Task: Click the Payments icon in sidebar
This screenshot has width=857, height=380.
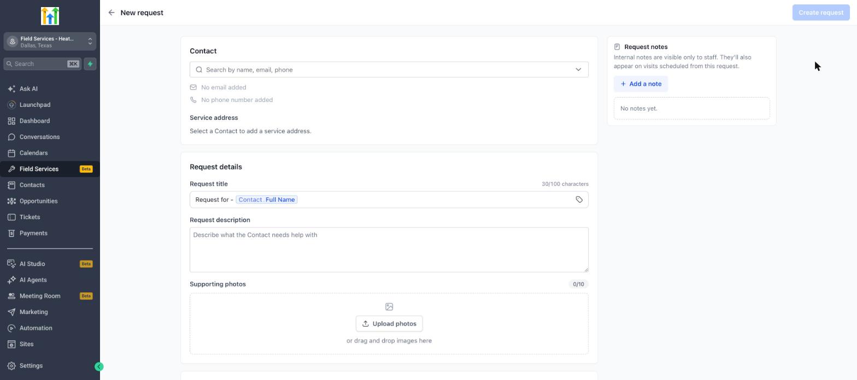Action: (x=11, y=233)
